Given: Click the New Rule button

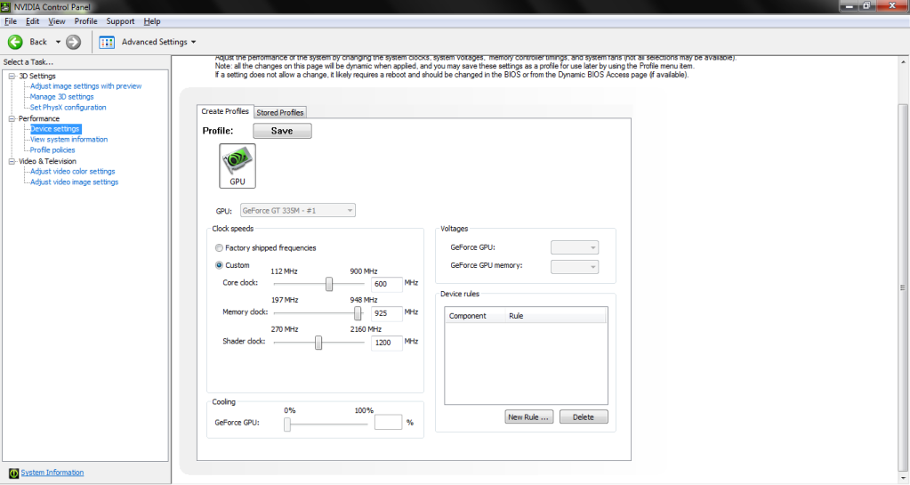Looking at the screenshot, I should click(528, 417).
